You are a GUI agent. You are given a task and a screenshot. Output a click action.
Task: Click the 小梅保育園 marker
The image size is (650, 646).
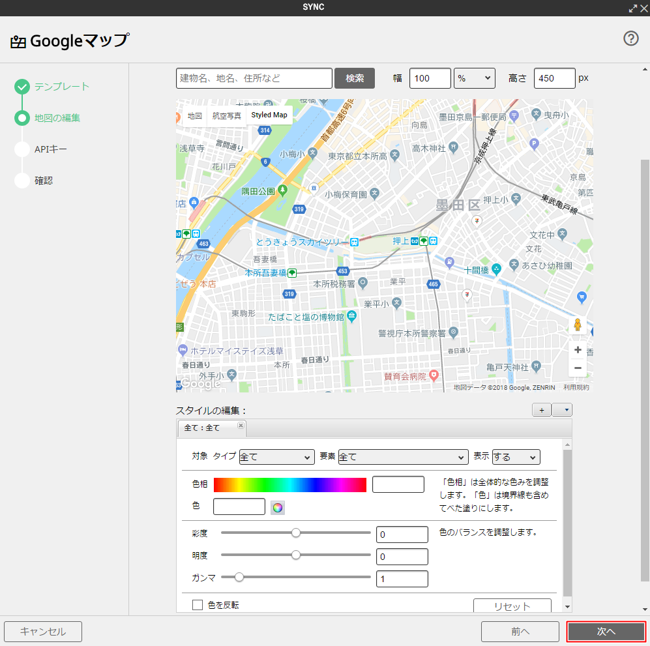(374, 193)
